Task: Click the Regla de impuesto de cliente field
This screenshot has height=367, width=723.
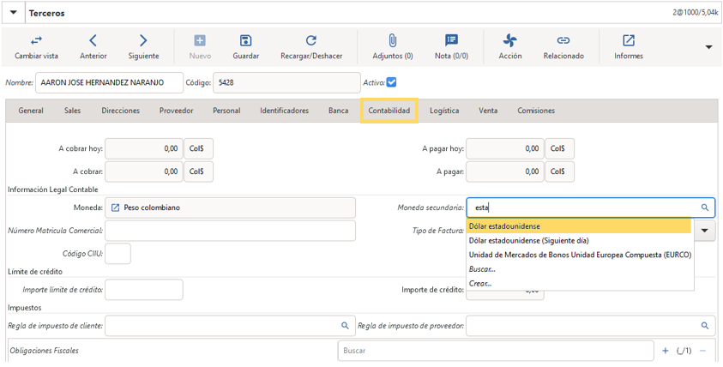Action: pos(230,326)
